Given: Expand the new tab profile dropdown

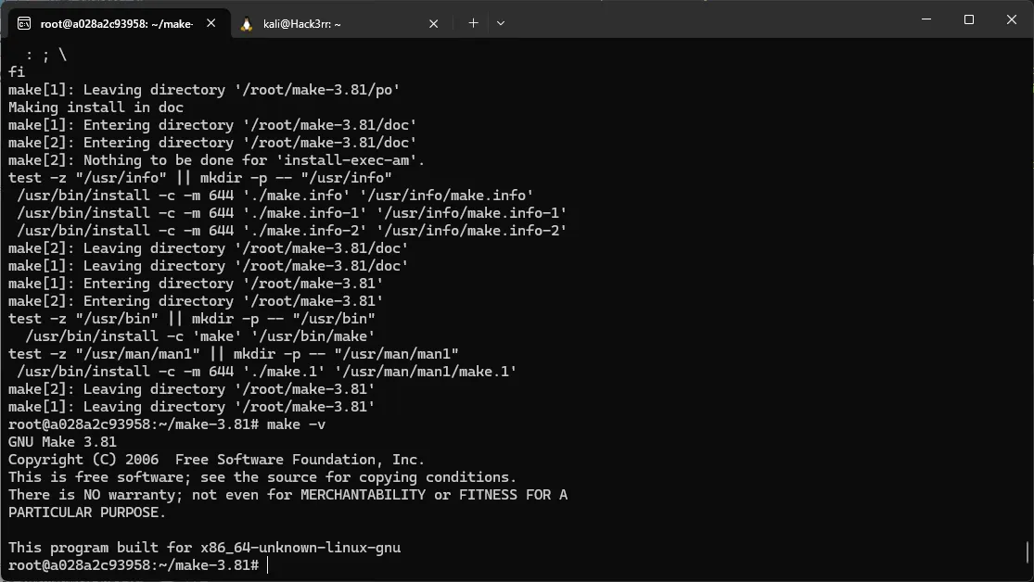Looking at the screenshot, I should tap(501, 23).
